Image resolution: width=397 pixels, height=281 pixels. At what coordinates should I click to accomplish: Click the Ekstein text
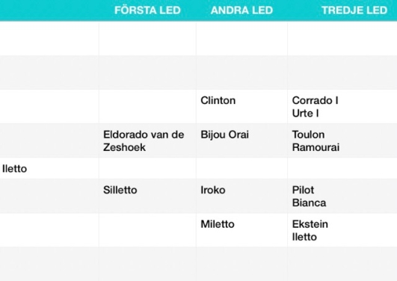point(310,224)
